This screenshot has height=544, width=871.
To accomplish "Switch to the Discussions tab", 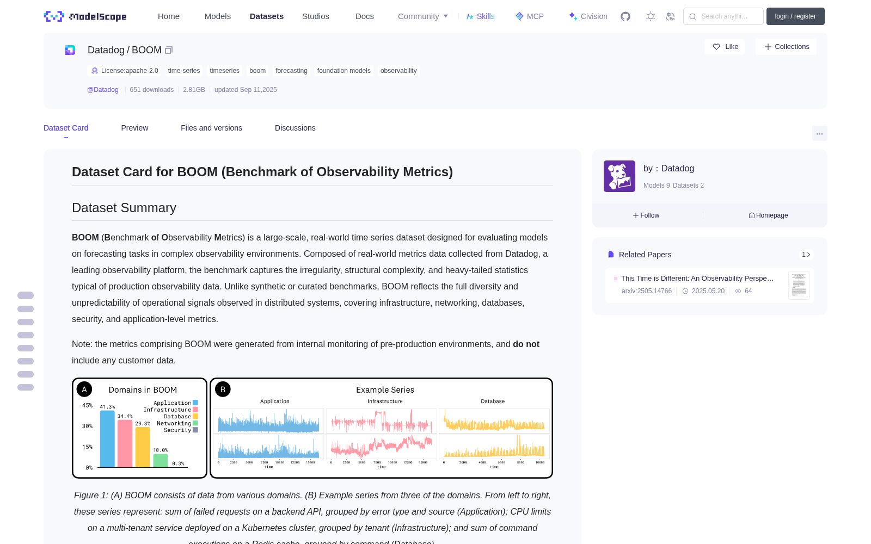I will click(x=295, y=128).
